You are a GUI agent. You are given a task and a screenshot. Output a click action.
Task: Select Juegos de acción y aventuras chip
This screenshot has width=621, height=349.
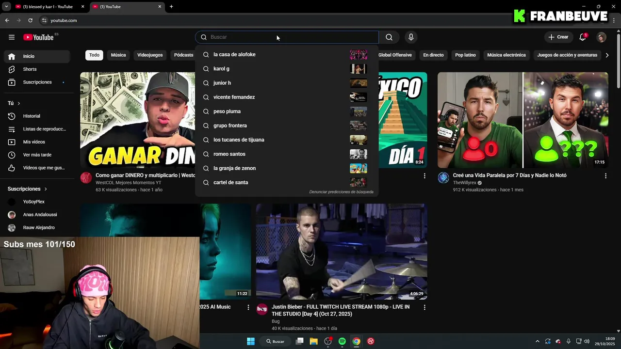tap(567, 55)
